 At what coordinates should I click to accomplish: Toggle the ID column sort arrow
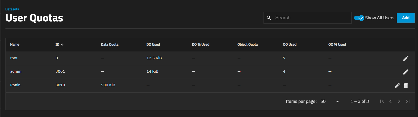coord(62,45)
